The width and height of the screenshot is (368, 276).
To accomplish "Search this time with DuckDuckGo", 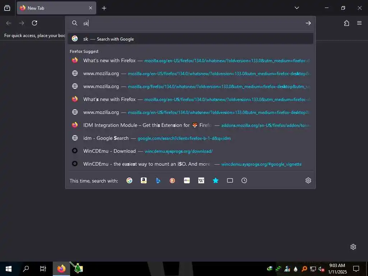I will tap(172, 180).
